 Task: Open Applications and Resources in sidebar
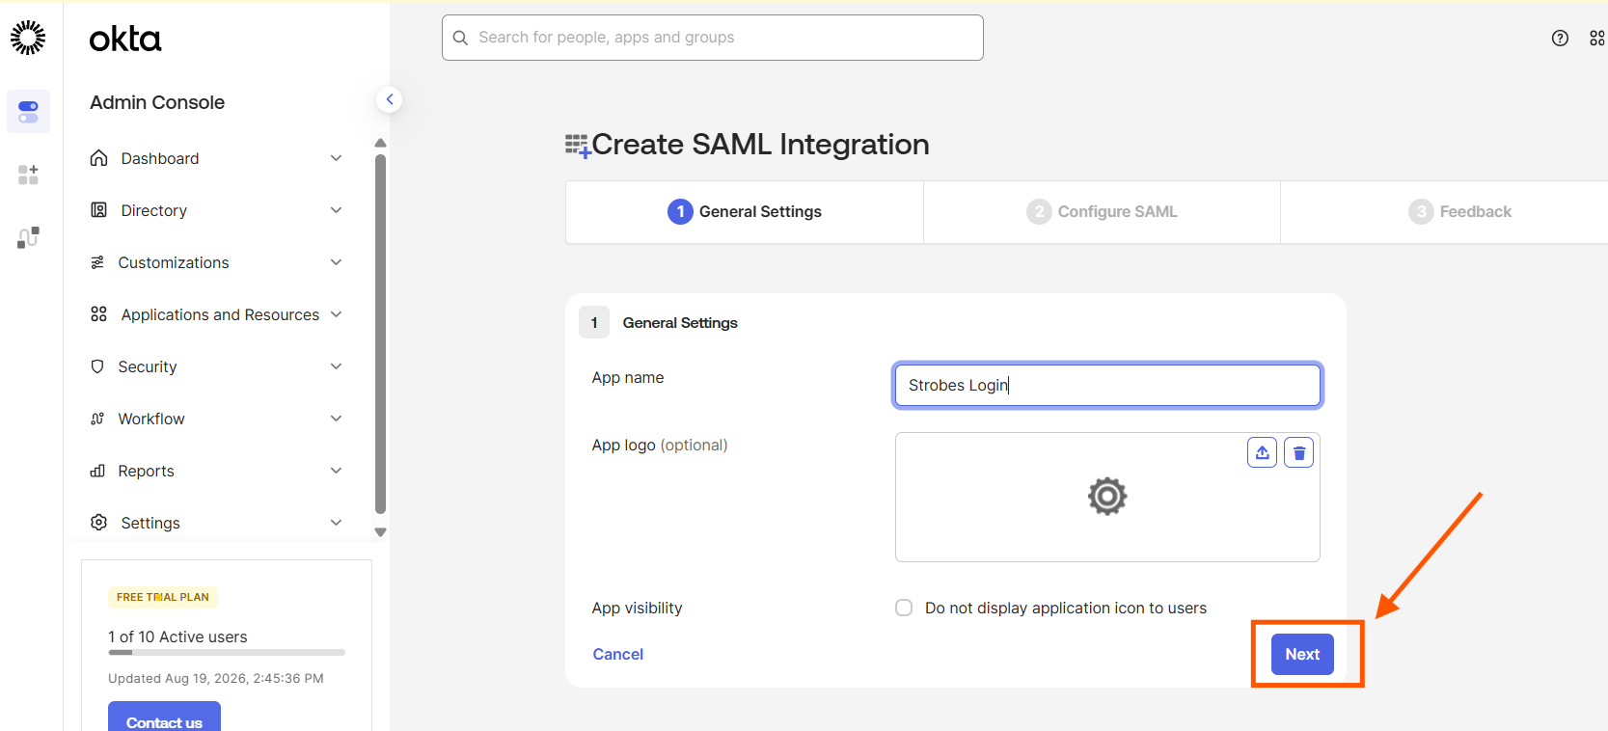220,314
